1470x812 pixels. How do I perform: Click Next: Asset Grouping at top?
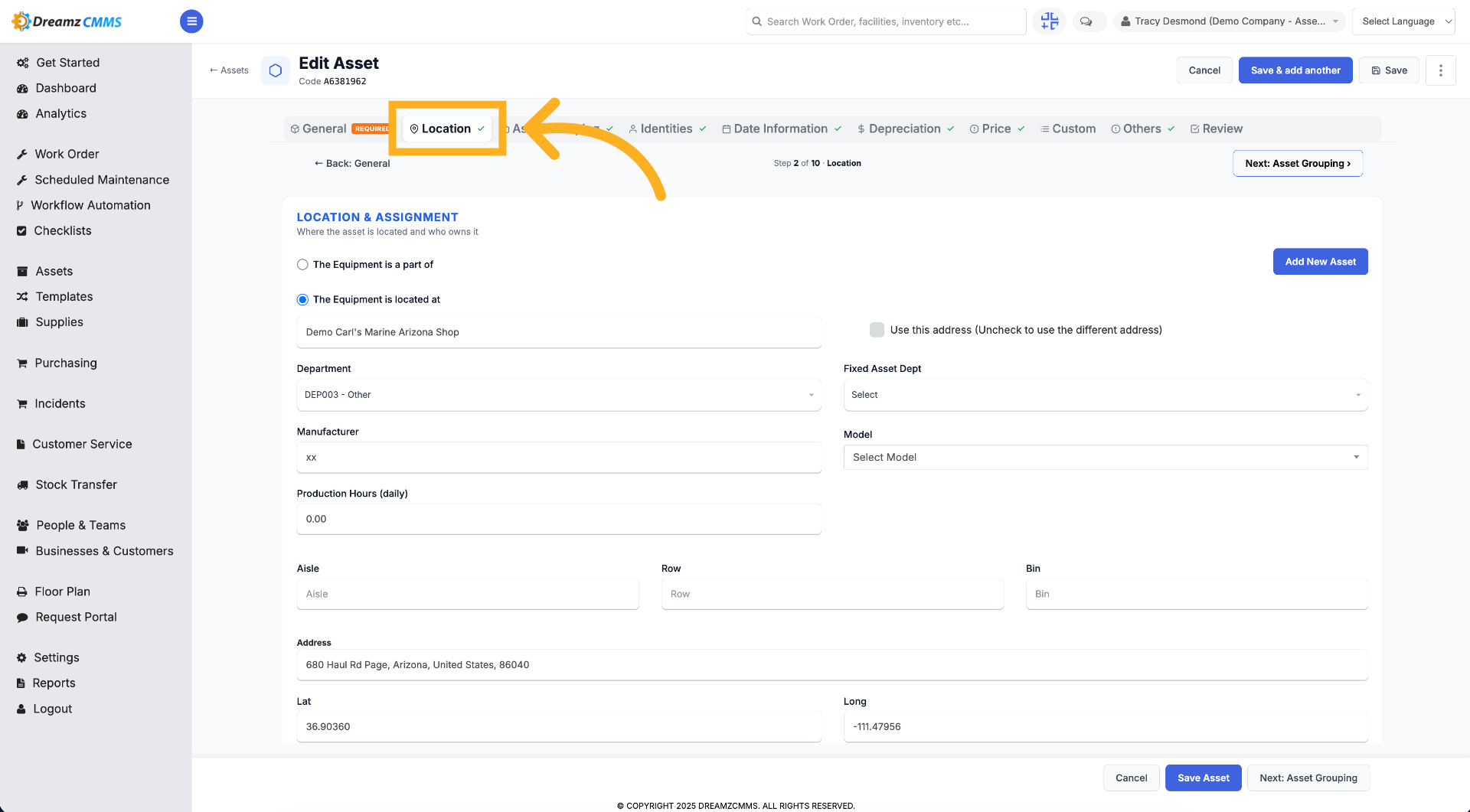point(1298,164)
